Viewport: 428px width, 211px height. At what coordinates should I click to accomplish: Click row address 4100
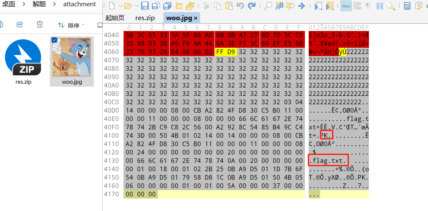click(111, 136)
